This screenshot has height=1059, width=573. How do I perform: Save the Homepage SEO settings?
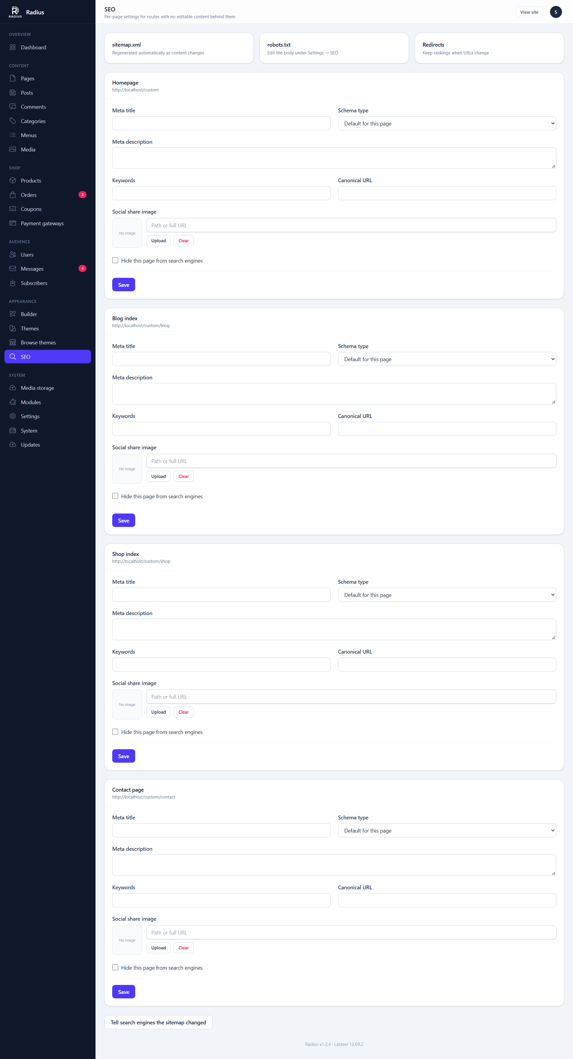click(x=124, y=284)
